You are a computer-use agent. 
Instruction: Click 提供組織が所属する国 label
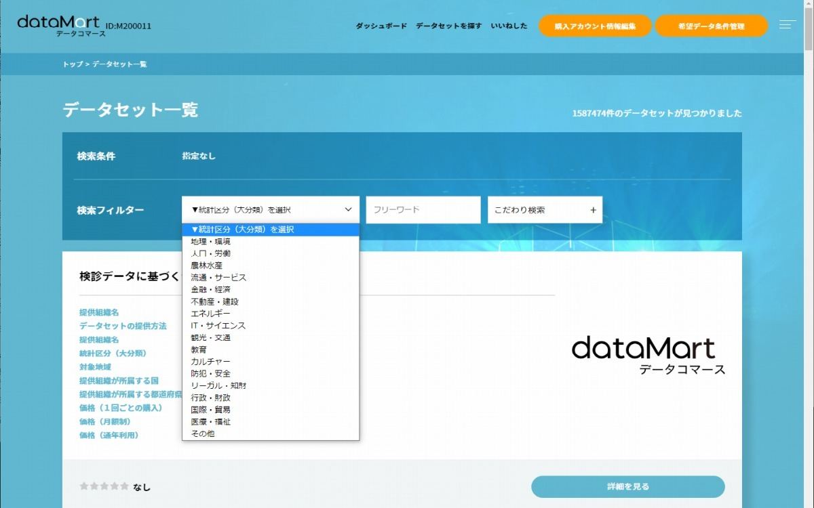coord(119,381)
